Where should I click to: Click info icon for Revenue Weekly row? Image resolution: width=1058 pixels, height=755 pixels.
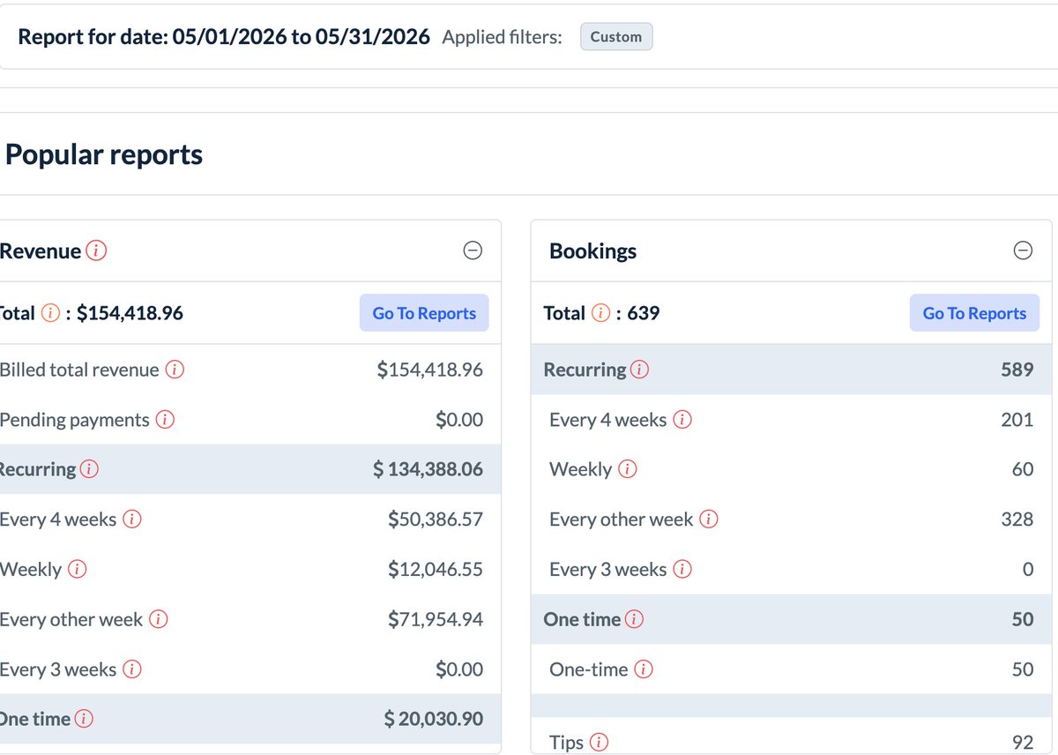point(77,570)
